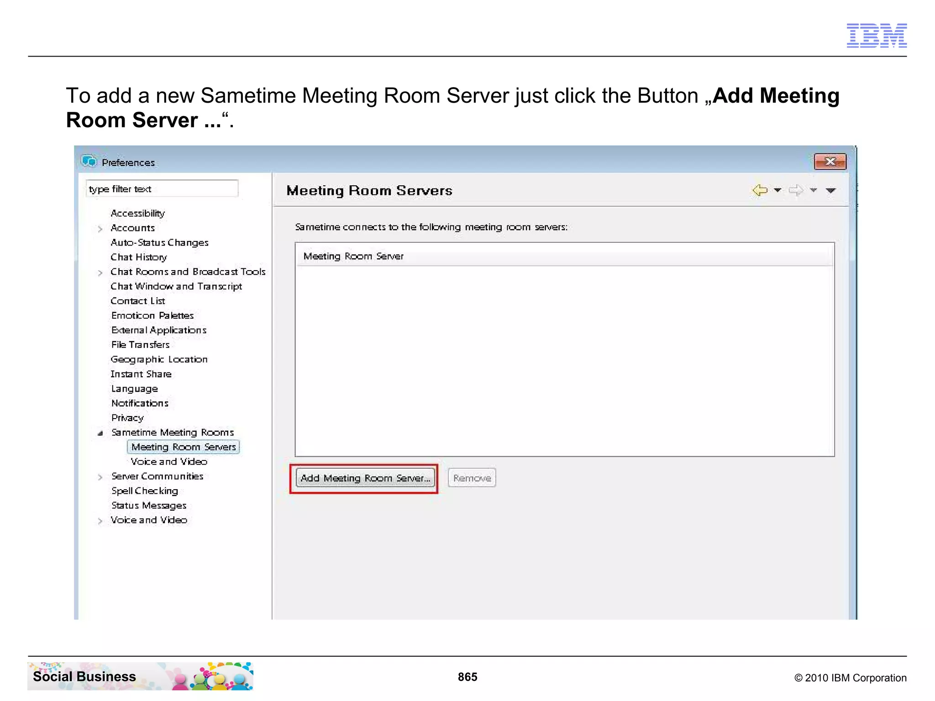
Task: Expand the Accounts tree node
Action: [100, 229]
